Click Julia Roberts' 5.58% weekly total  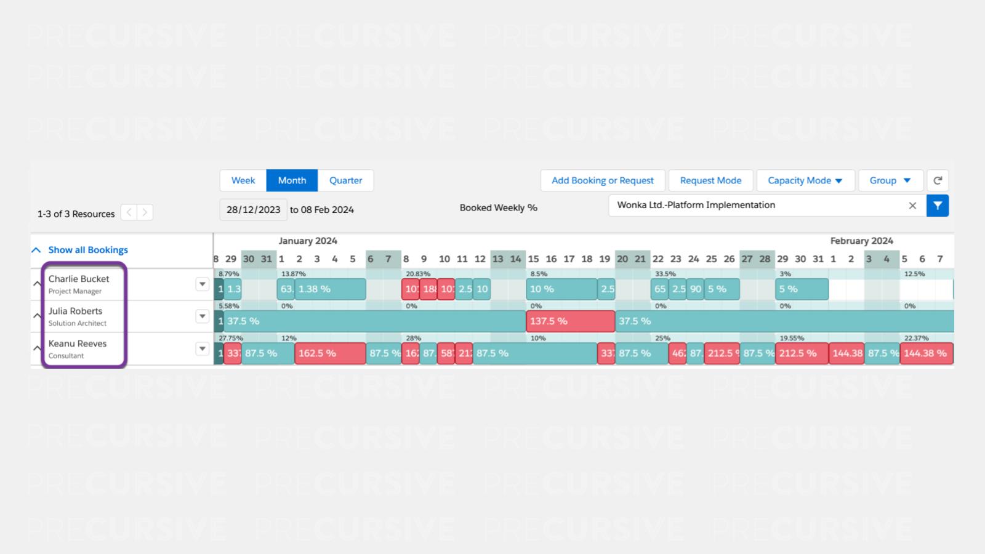pos(229,306)
